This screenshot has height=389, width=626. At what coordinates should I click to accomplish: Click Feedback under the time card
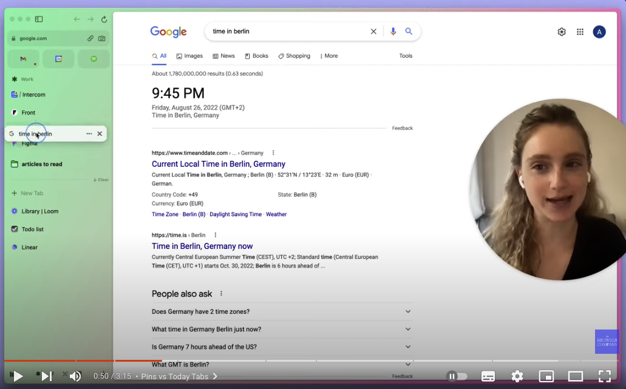[403, 128]
